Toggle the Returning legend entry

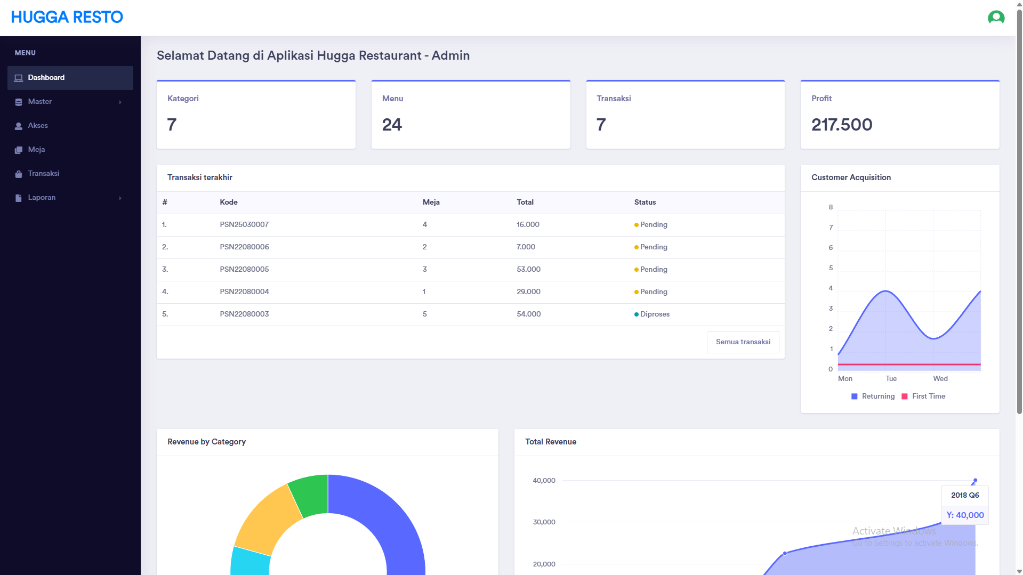tap(873, 396)
